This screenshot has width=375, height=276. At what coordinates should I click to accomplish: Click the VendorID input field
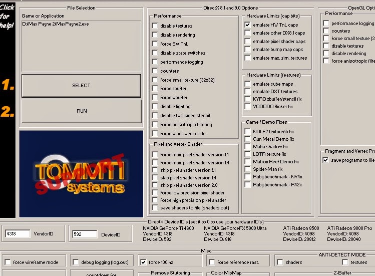pyautogui.click(x=18, y=233)
